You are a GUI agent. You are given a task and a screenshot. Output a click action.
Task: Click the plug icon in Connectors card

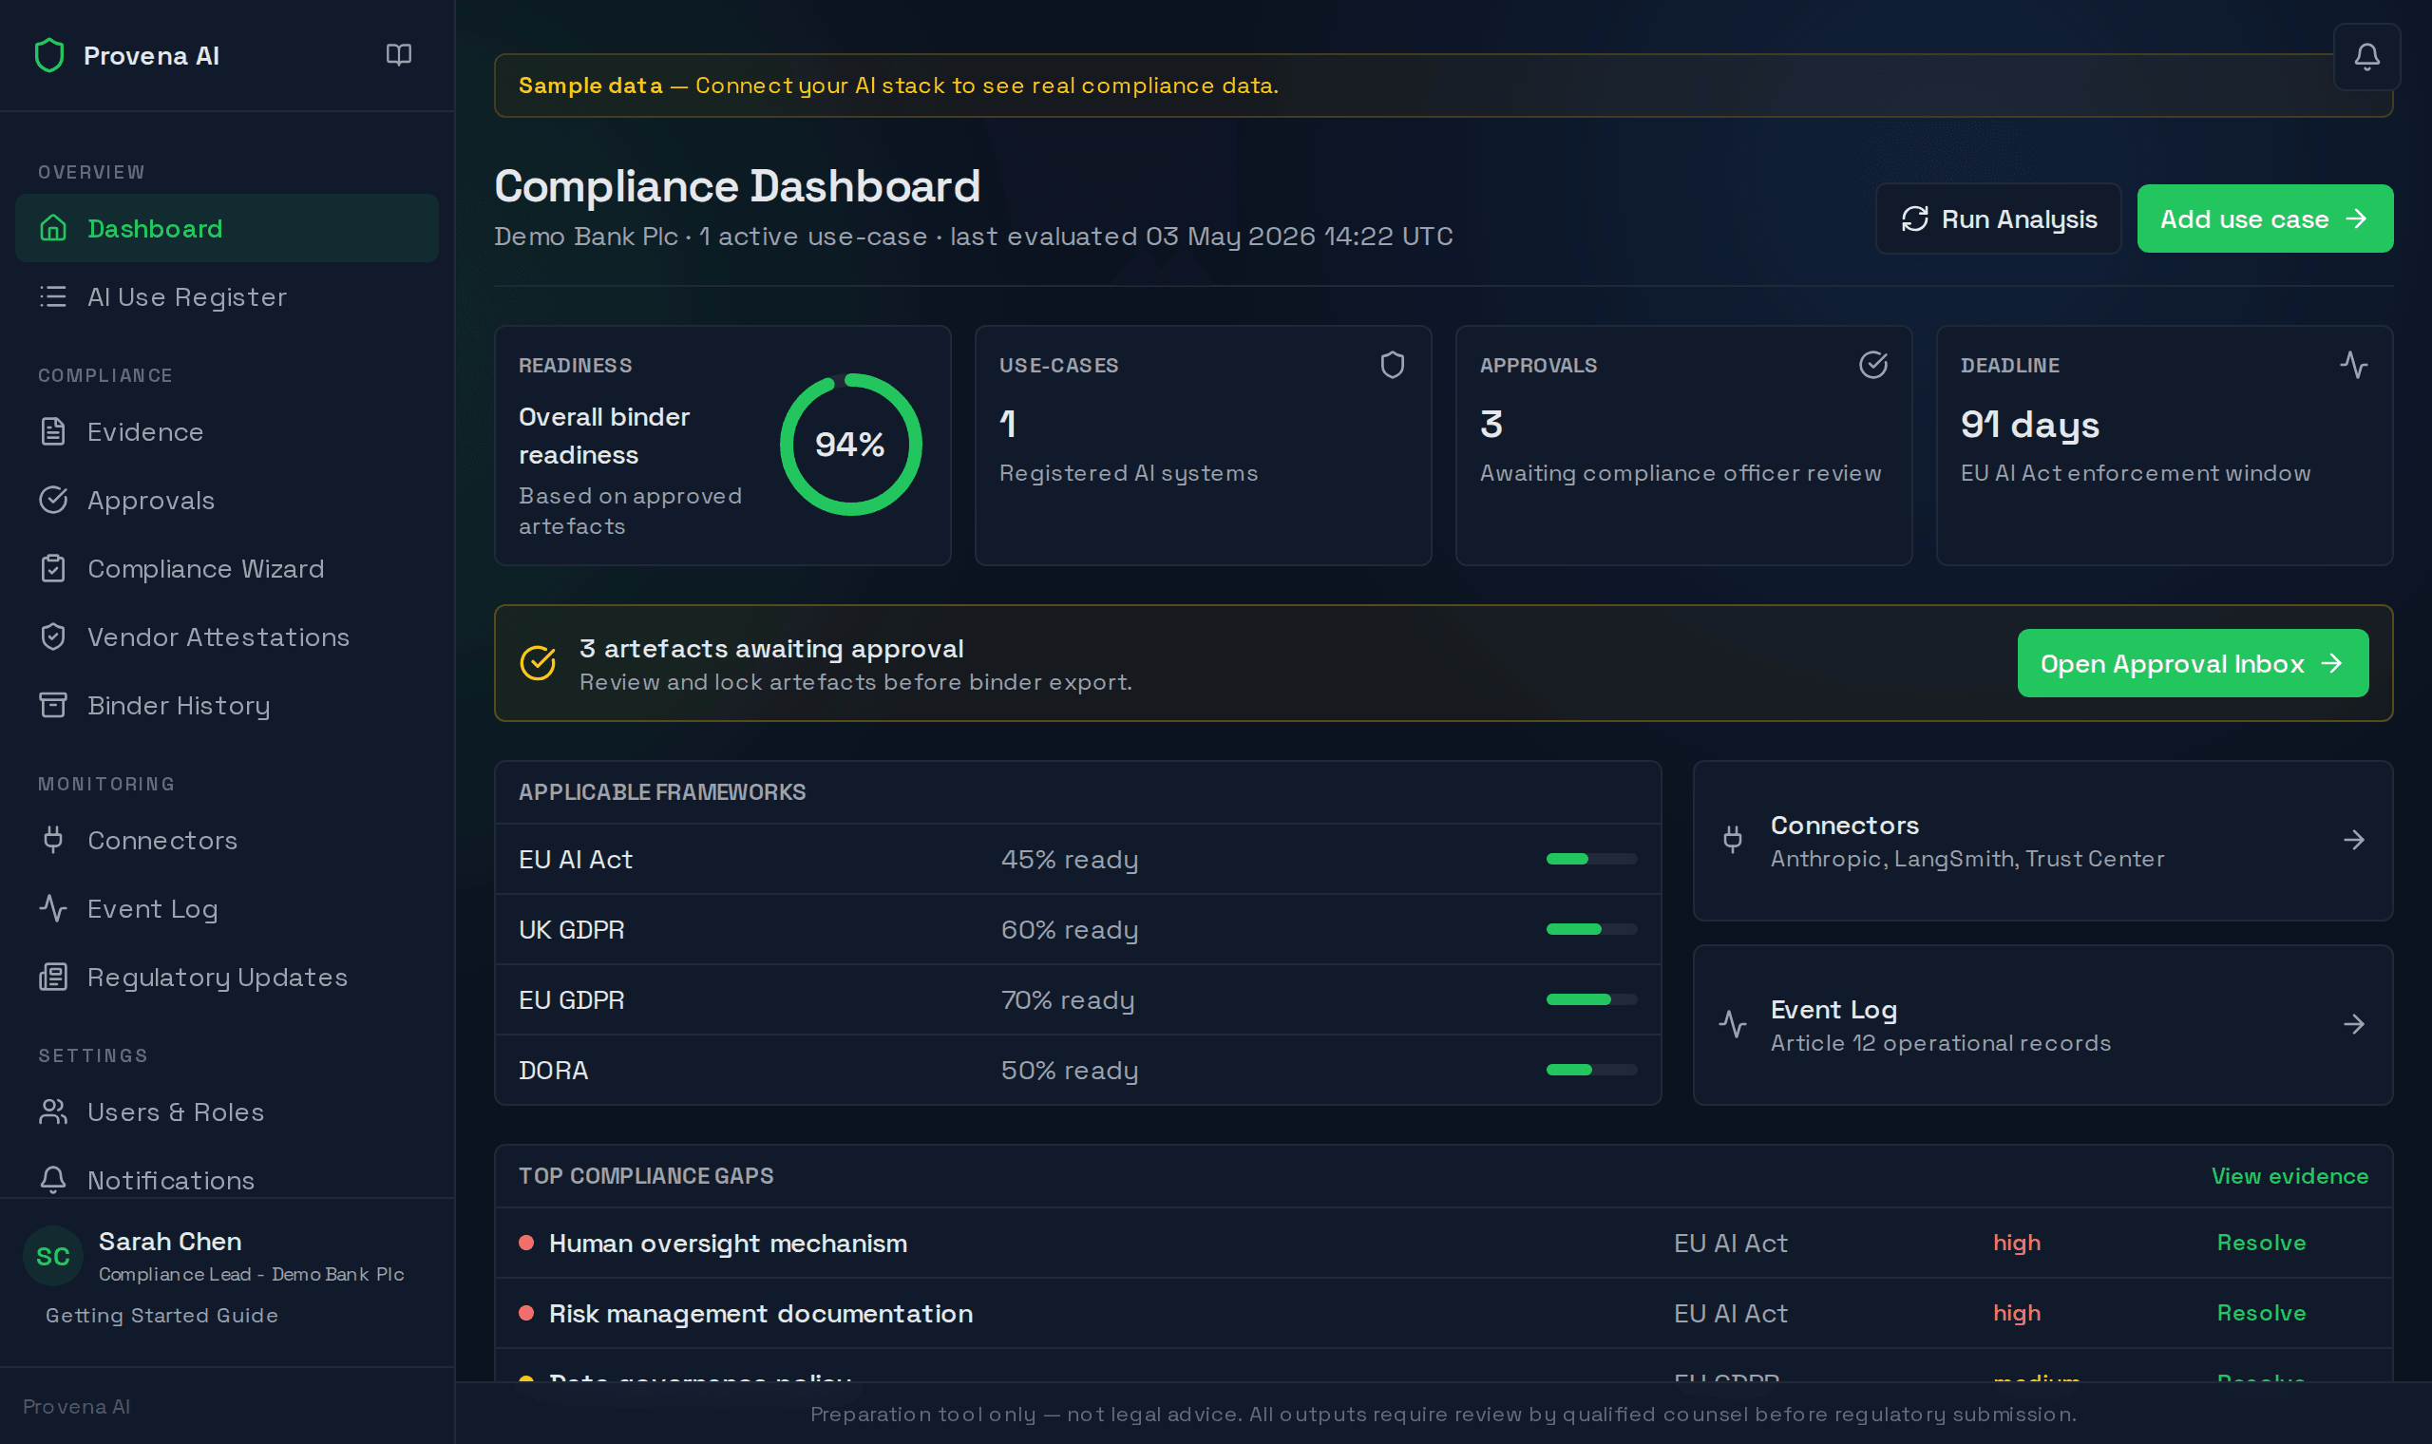1733,840
